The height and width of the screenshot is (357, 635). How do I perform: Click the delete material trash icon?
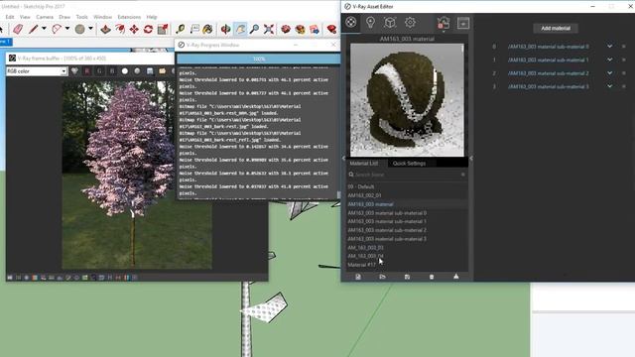click(432, 277)
